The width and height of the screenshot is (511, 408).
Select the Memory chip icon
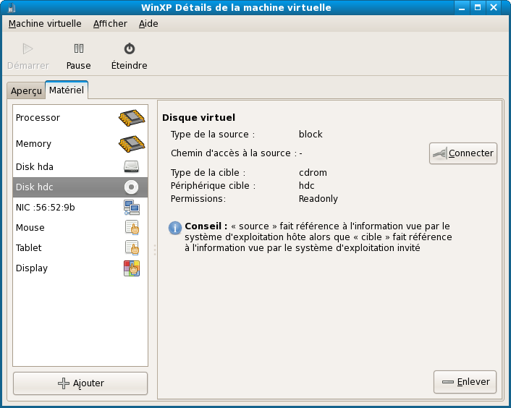[132, 144]
